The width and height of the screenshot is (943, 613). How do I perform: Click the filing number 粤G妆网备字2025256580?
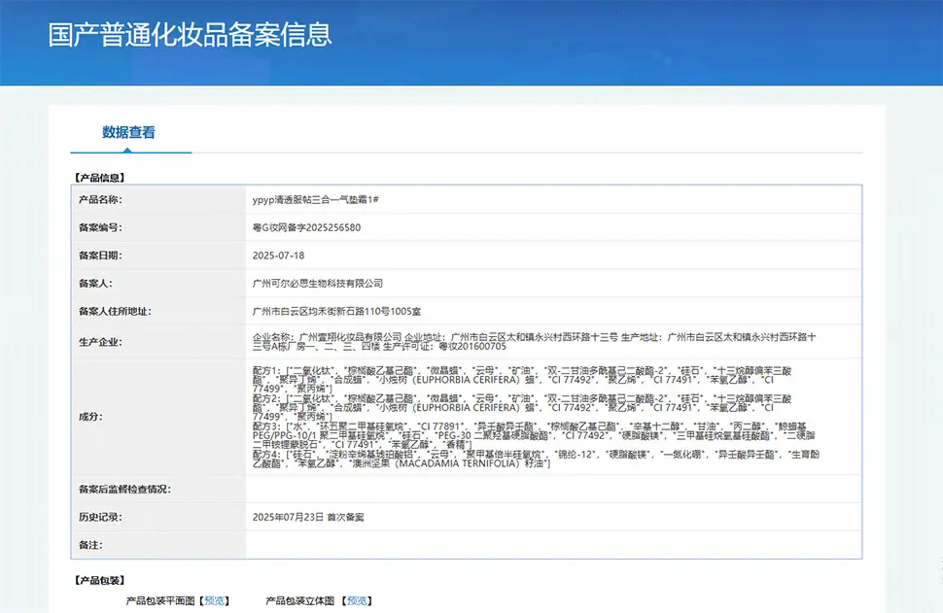306,227
